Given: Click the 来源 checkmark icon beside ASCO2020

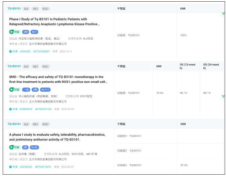Looking at the screenshot, I should coord(10,167).
